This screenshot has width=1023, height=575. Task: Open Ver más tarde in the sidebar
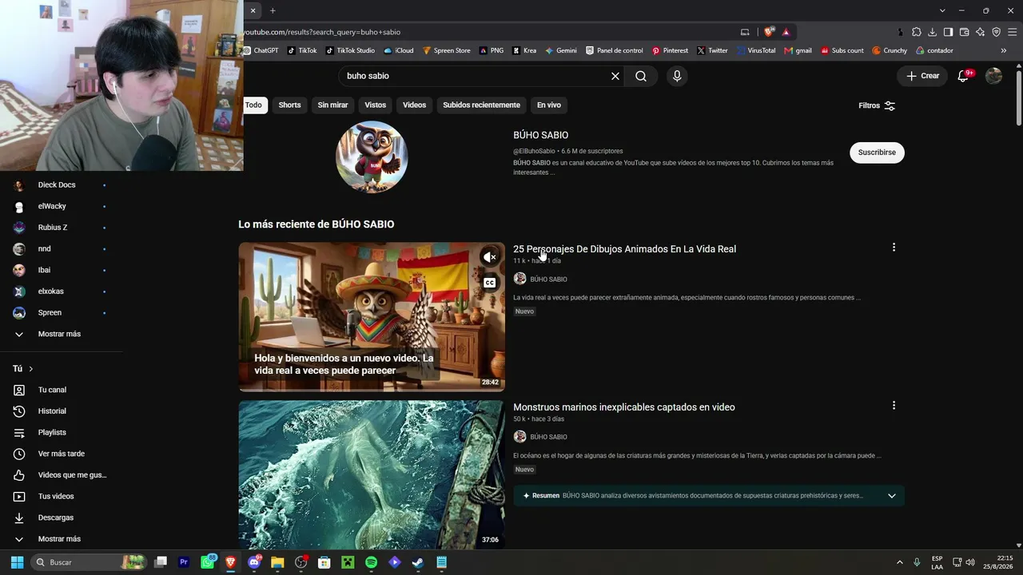[x=61, y=454]
